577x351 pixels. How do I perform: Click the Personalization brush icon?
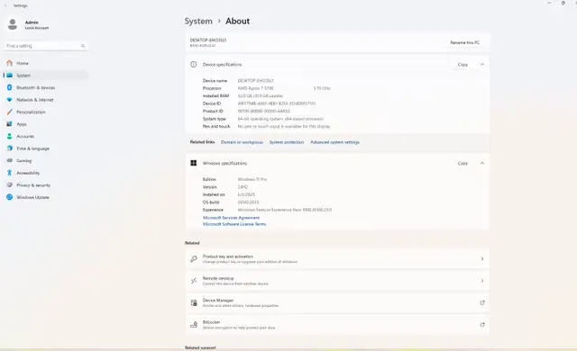coord(10,112)
